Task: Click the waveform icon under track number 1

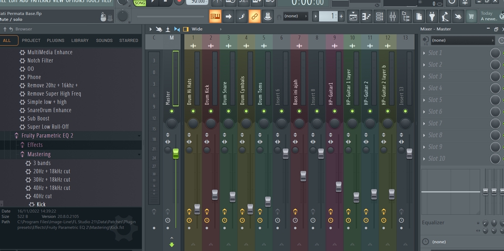Action: point(193,46)
